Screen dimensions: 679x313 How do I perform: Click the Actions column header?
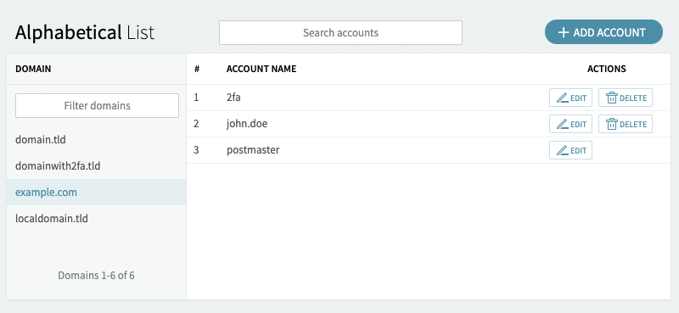[606, 69]
